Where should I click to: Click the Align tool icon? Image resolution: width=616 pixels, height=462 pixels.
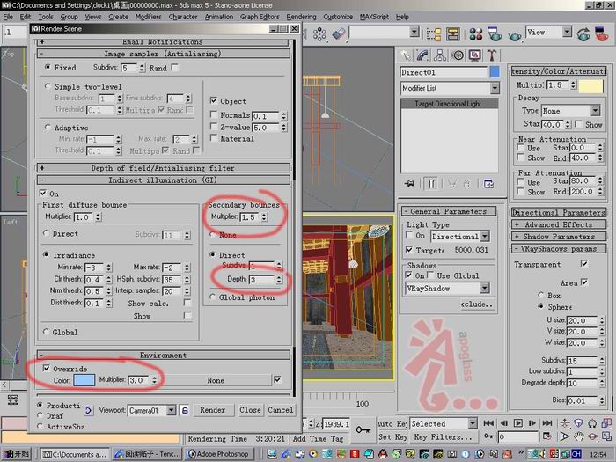coord(338,34)
